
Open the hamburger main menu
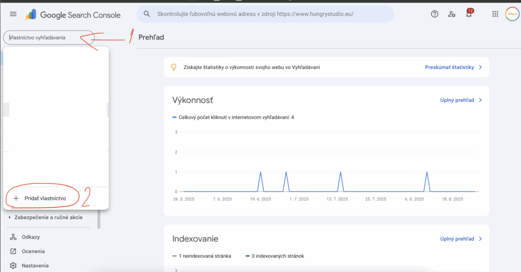pos(13,14)
